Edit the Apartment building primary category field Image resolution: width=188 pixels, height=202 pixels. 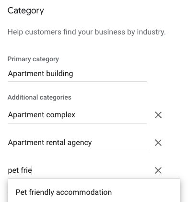(x=77, y=74)
